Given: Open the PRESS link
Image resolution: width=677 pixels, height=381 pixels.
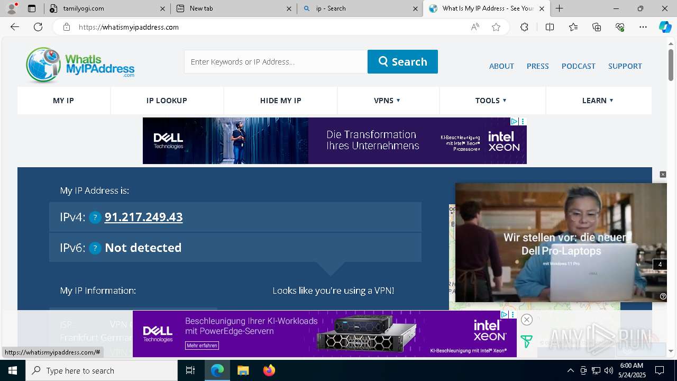Looking at the screenshot, I should (537, 66).
